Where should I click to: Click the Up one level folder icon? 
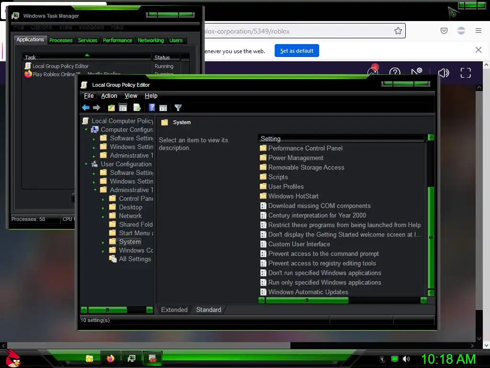point(111,108)
